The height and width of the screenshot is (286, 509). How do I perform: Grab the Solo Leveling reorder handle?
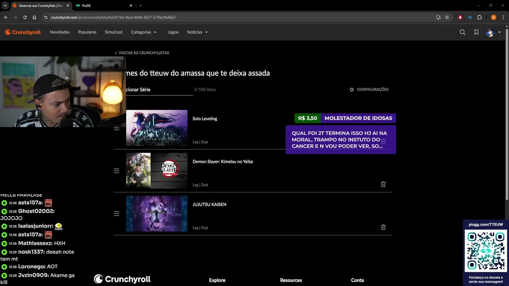click(117, 129)
